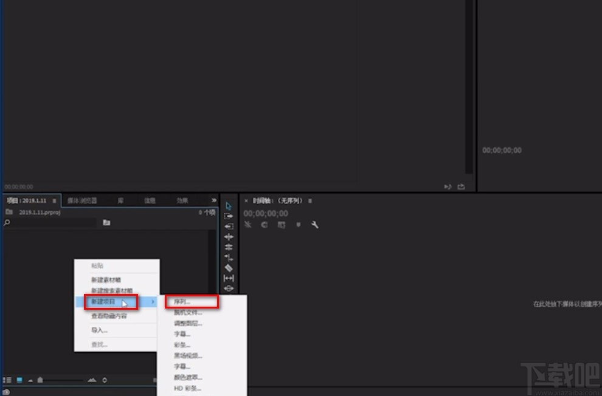
Task: Open the project panel tab menu
Action: tap(55, 201)
